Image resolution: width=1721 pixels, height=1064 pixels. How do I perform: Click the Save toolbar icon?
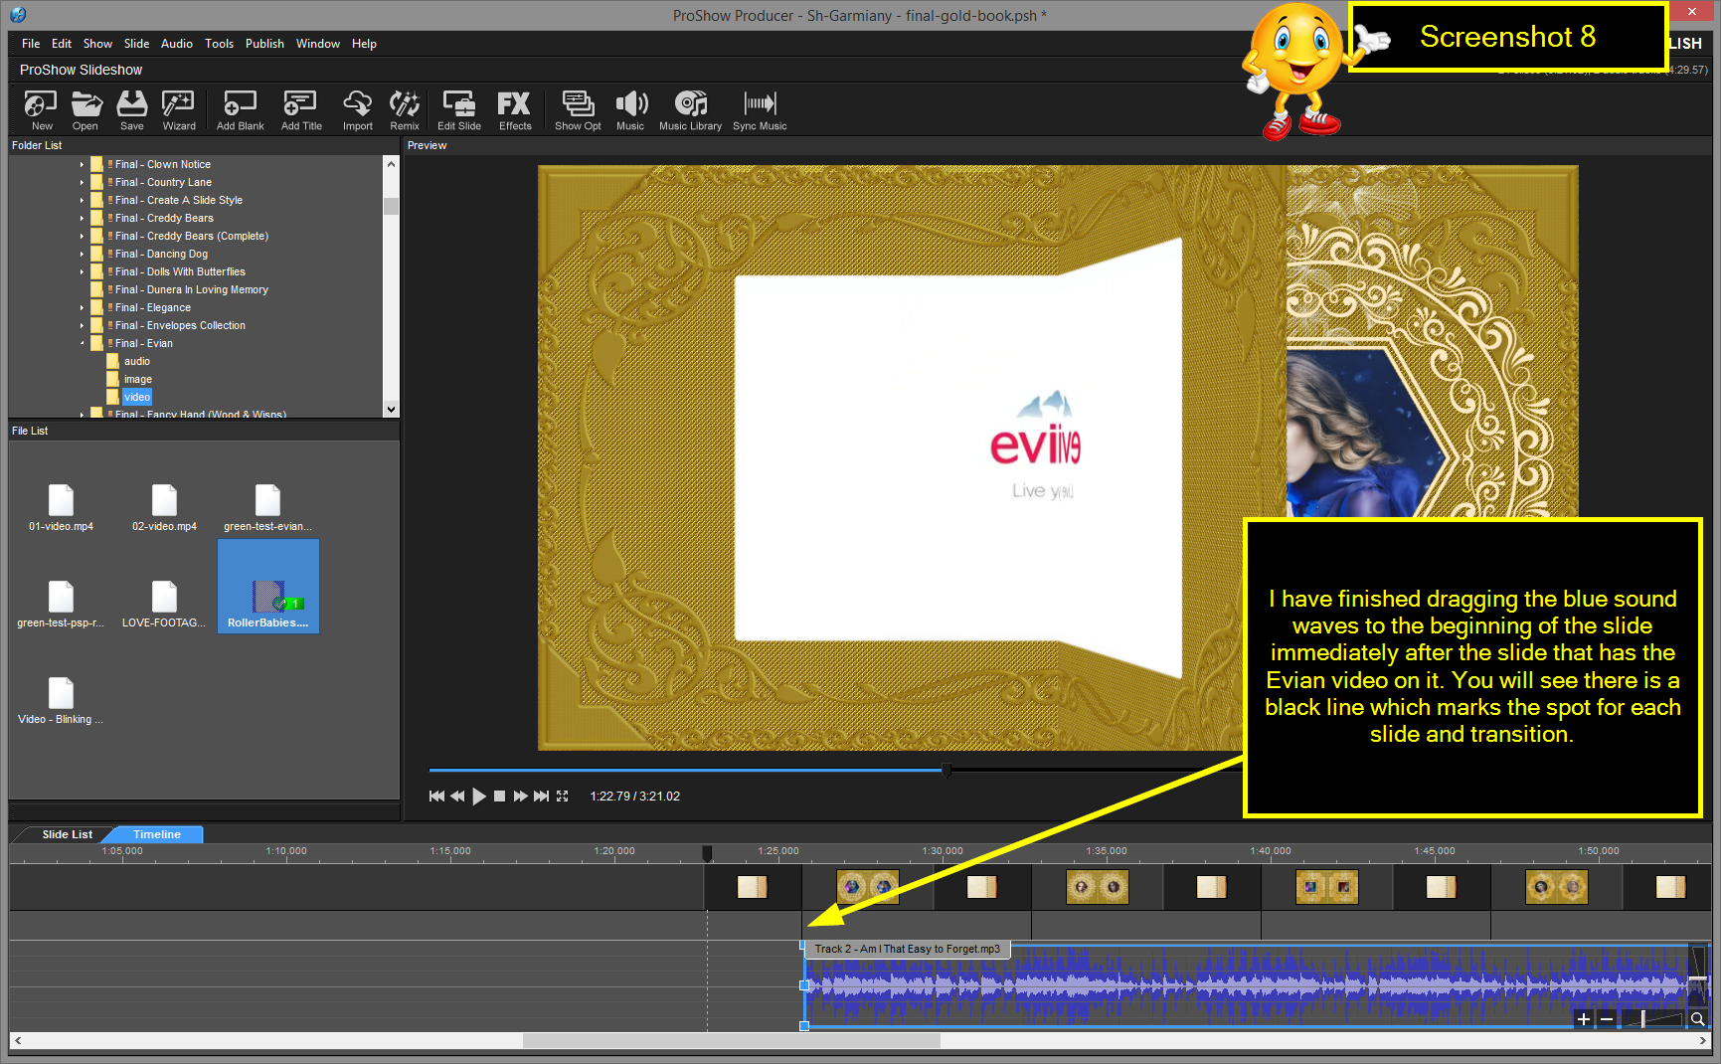[132, 109]
